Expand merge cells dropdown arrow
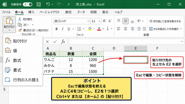The height and width of the screenshot is (104, 185). [x=181, y=29]
